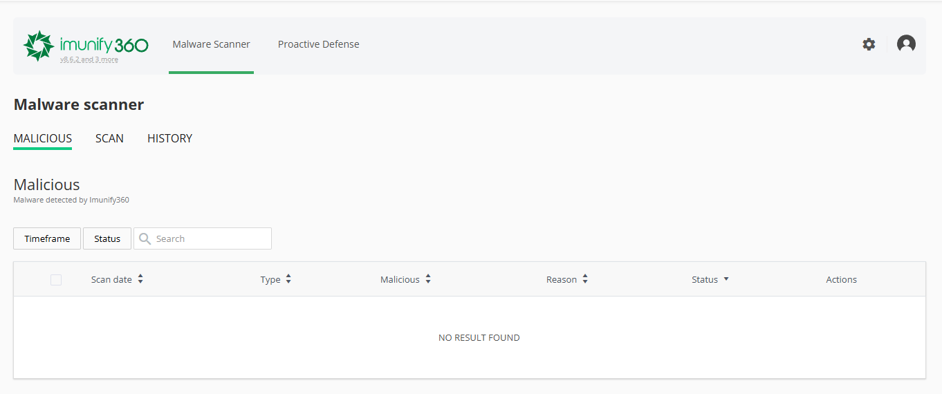Click the Imunify360 logo icon
Screen dimensions: 942x394
[39, 45]
